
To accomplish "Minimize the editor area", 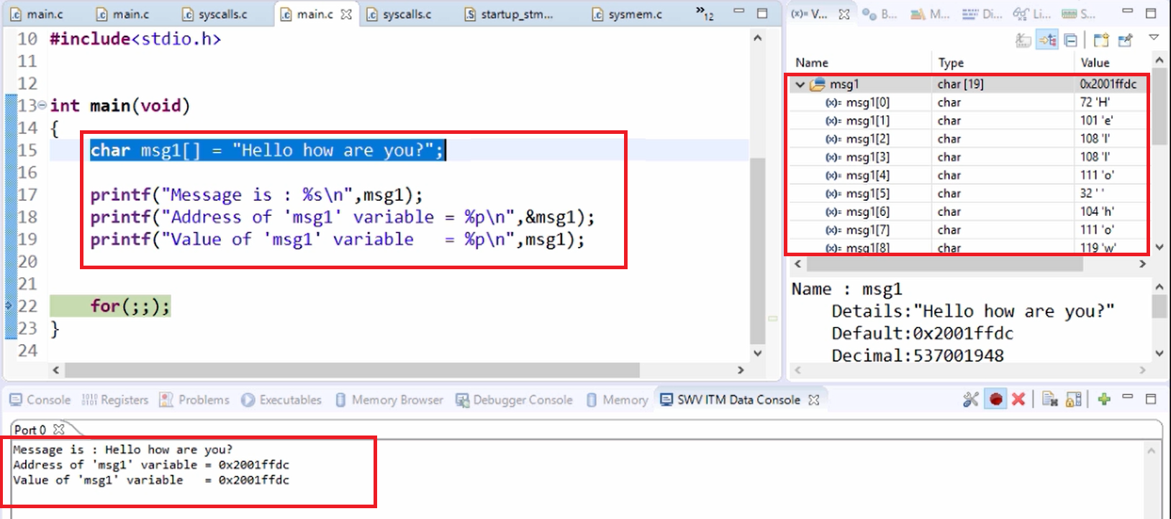I will [738, 12].
